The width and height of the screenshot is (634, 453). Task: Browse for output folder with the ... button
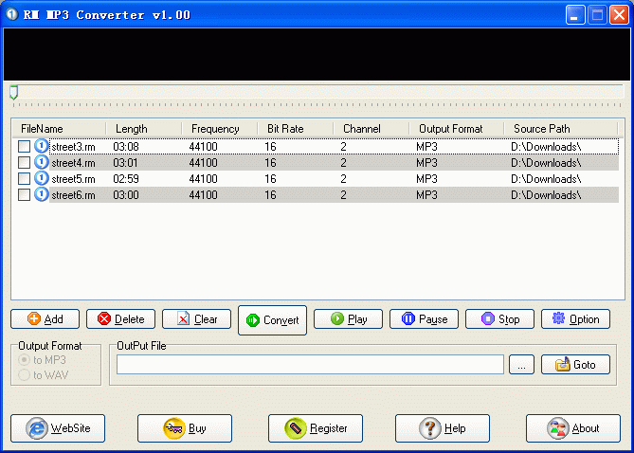pos(521,365)
